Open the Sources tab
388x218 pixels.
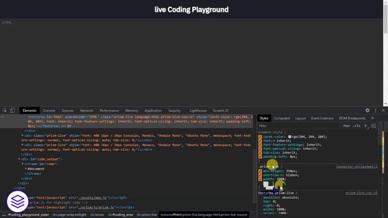(67, 110)
